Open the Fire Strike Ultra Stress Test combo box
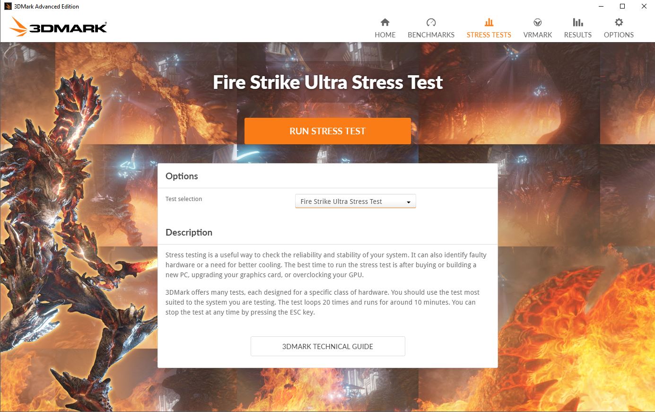655x412 pixels. coord(356,202)
